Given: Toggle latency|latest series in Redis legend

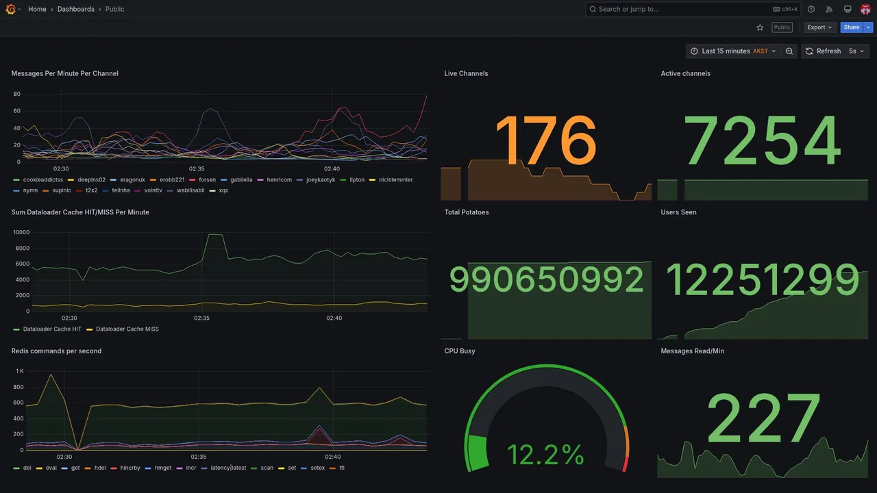Looking at the screenshot, I should tap(228, 468).
